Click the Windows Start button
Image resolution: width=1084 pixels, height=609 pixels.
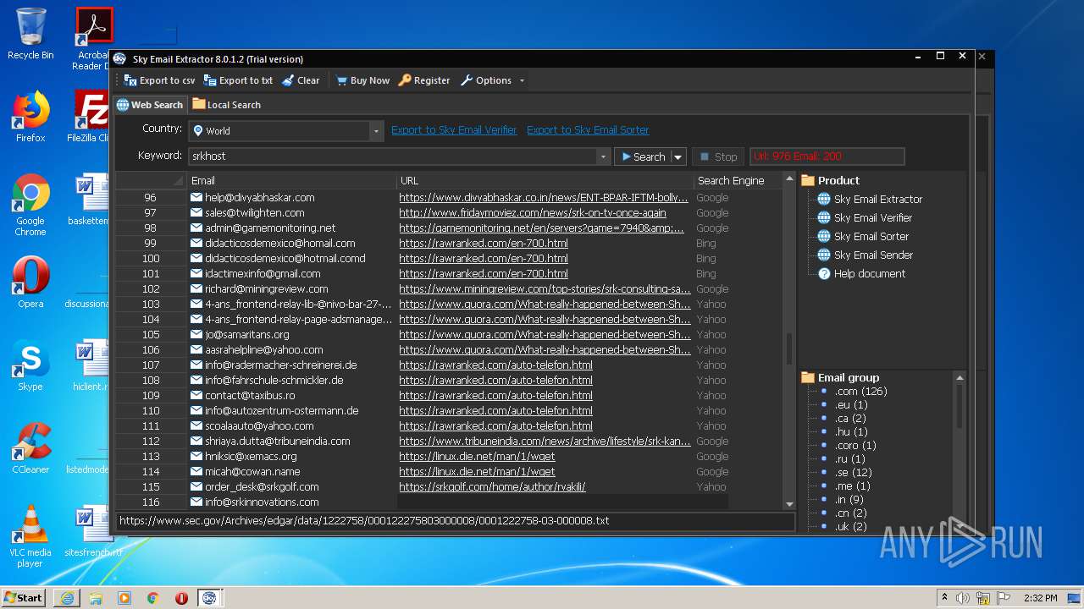coord(23,597)
